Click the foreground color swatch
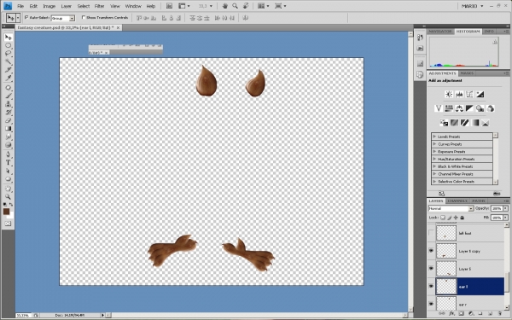The width and height of the screenshot is (512, 320). coord(6,212)
